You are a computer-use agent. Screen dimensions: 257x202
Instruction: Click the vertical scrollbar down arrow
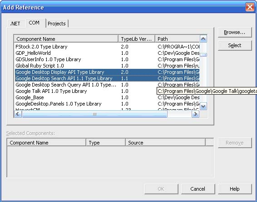point(203,106)
